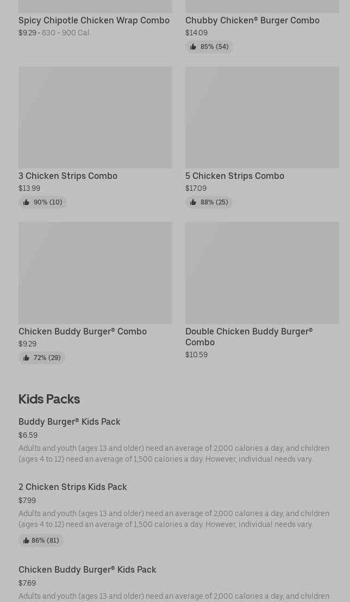Open Chubby Chicken Burger Combo title
This screenshot has height=602, width=350.
click(252, 21)
